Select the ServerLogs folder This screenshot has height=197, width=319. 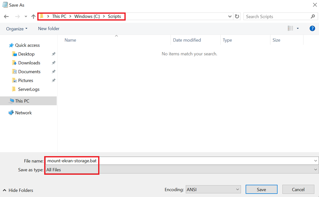pyautogui.click(x=28, y=89)
